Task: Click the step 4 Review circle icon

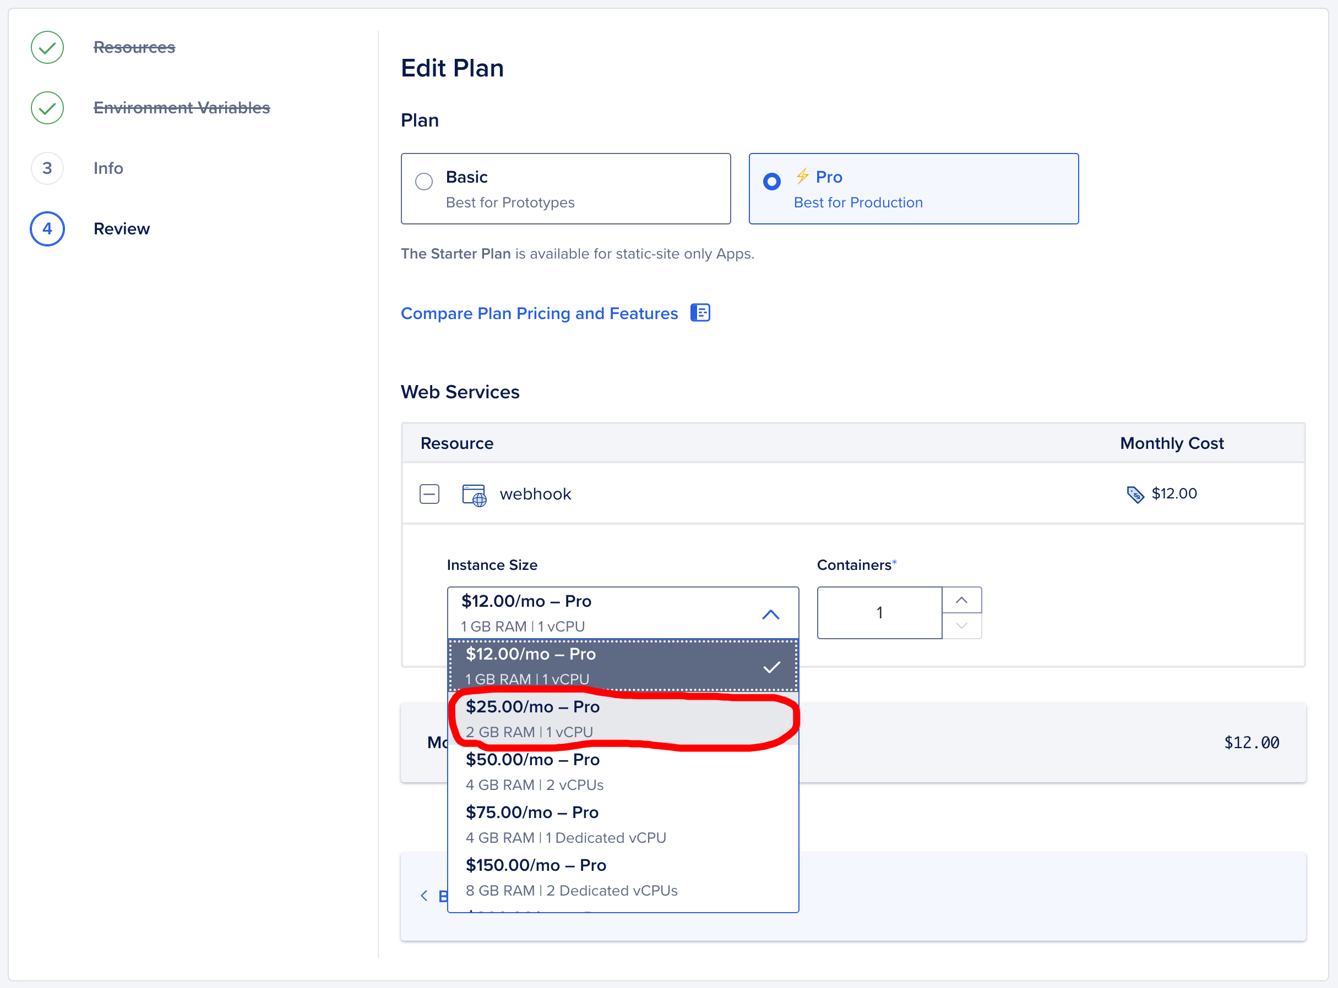Action: (47, 228)
